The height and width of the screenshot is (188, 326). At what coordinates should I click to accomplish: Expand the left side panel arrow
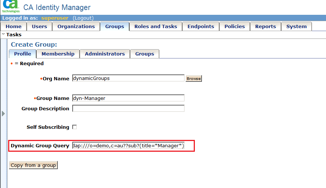coord(3,114)
